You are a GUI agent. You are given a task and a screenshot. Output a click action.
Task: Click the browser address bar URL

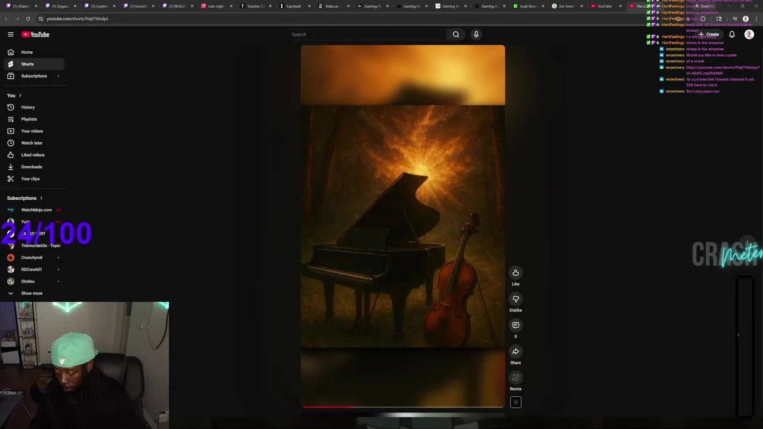(x=77, y=18)
